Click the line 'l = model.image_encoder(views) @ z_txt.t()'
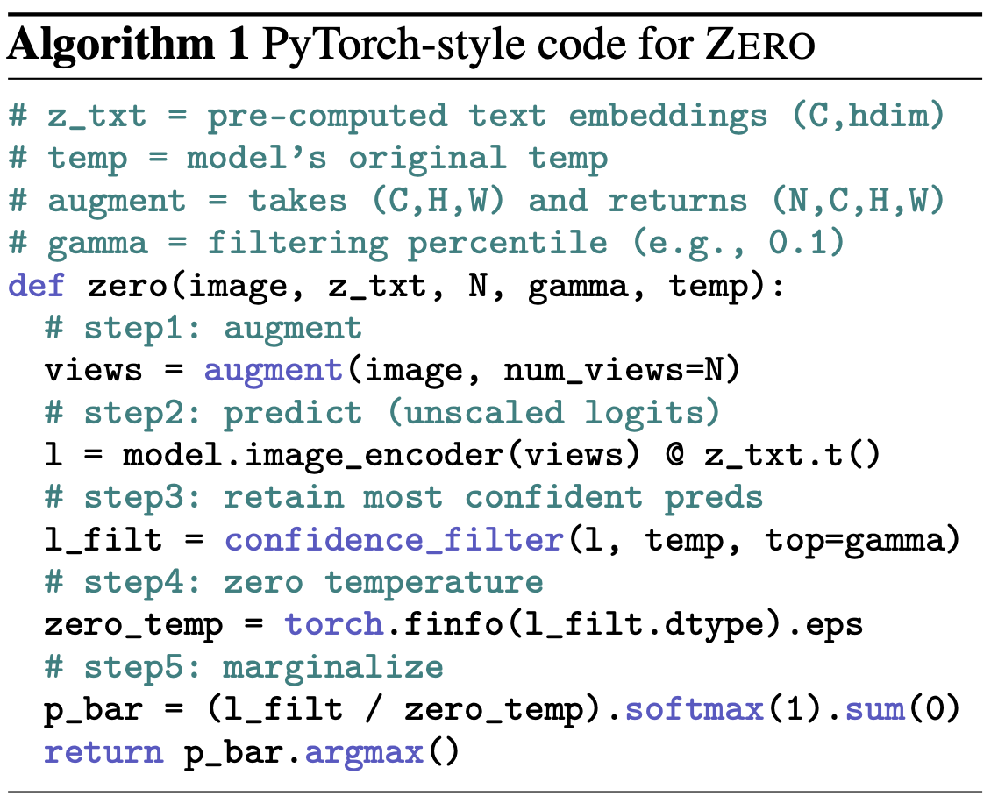 point(462,456)
